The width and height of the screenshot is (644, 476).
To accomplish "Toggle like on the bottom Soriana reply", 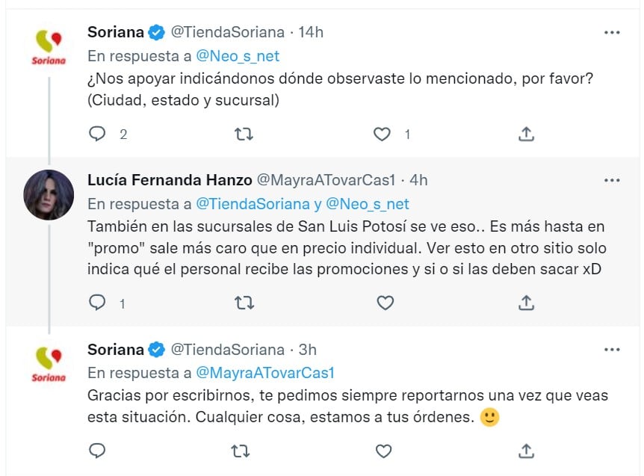I will 384,451.
